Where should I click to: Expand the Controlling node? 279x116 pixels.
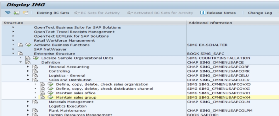click(28, 71)
